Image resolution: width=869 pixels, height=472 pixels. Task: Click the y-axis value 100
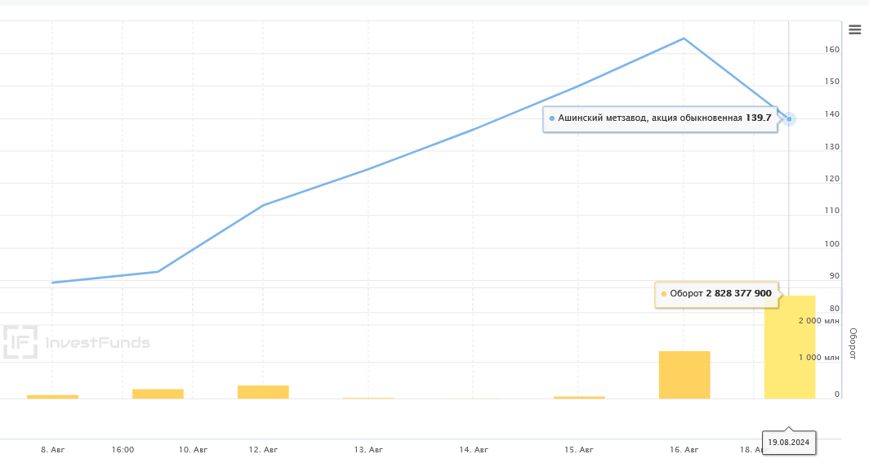[x=832, y=243]
